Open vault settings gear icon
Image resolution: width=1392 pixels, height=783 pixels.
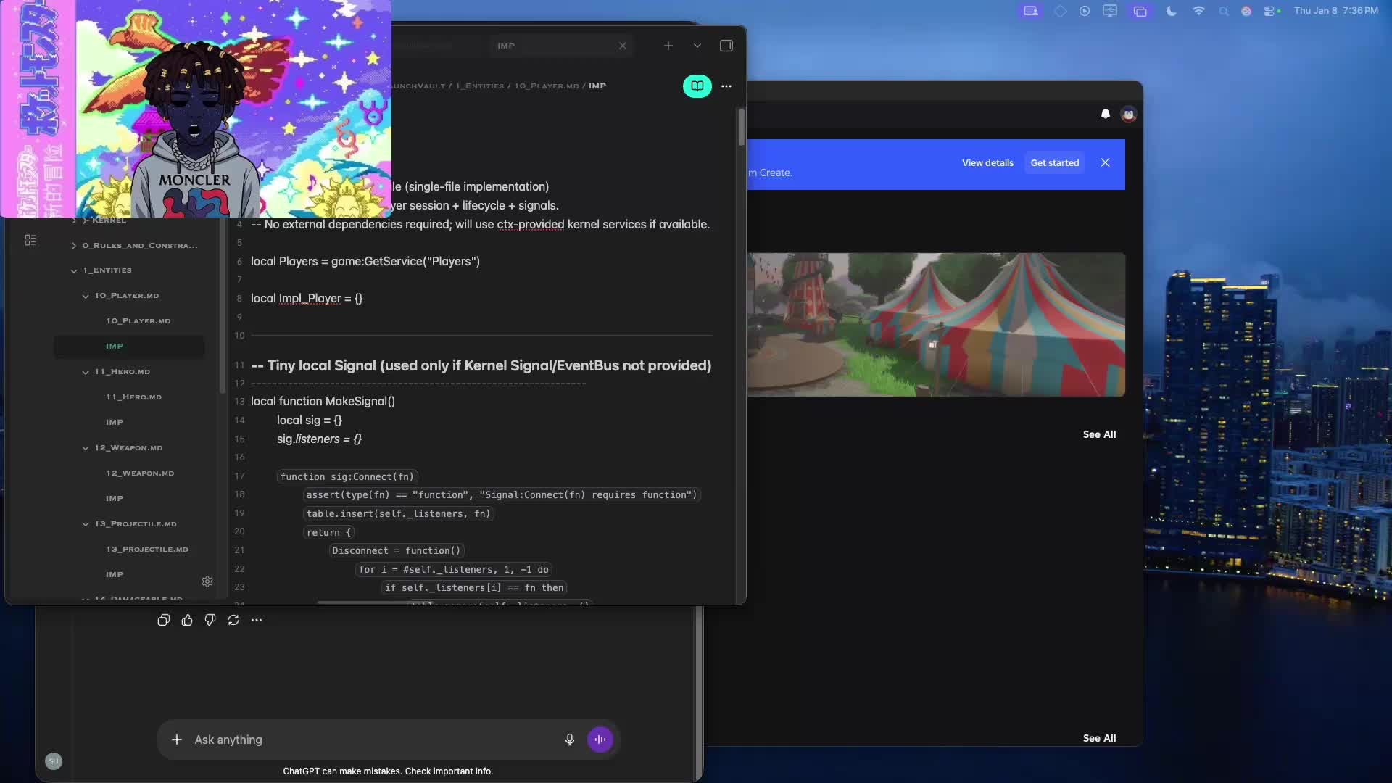click(207, 581)
